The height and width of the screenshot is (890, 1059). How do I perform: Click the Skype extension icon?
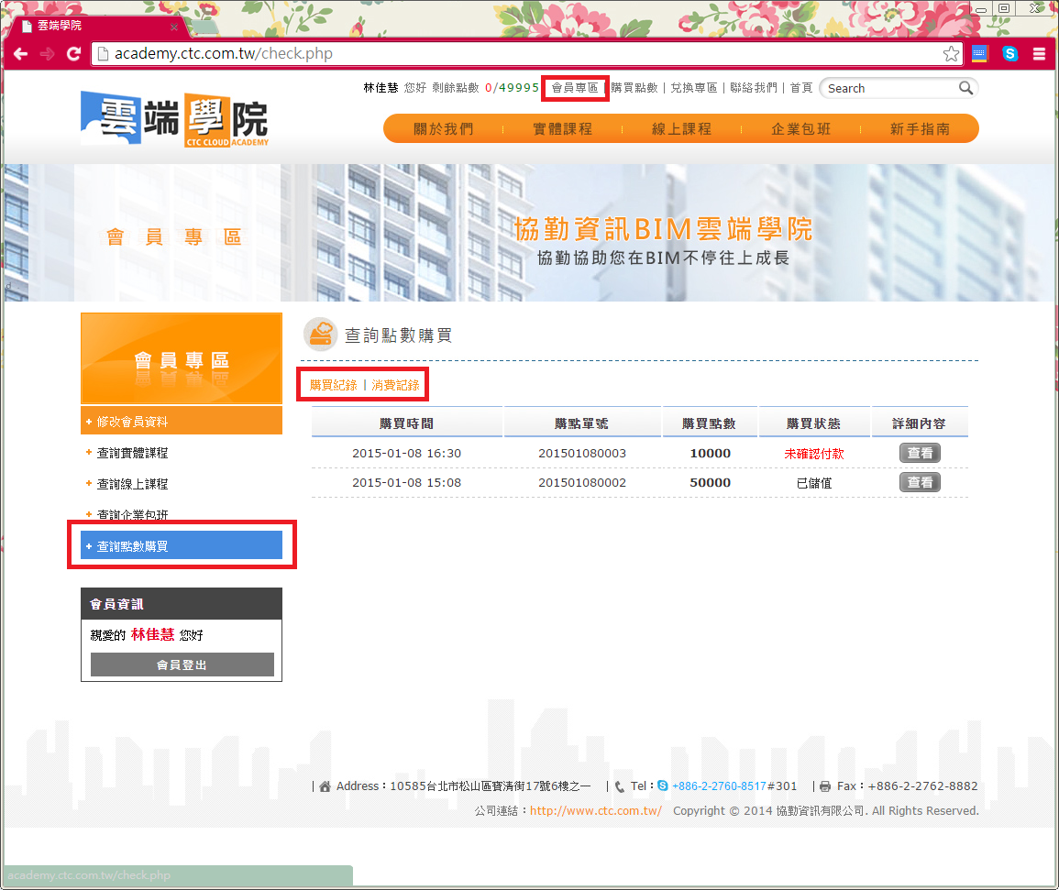click(x=1009, y=54)
